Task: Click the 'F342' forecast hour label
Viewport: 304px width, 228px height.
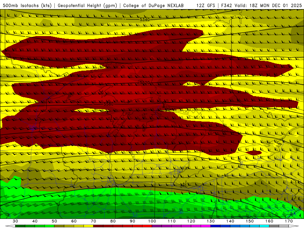Action: tap(226, 5)
